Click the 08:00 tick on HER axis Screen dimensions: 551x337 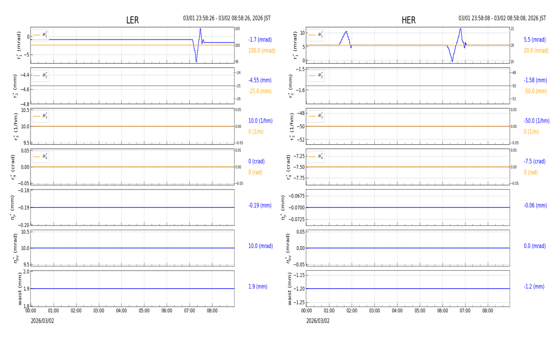click(487, 311)
